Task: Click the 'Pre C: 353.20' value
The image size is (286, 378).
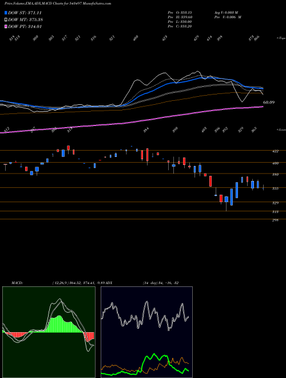Action: point(180,26)
